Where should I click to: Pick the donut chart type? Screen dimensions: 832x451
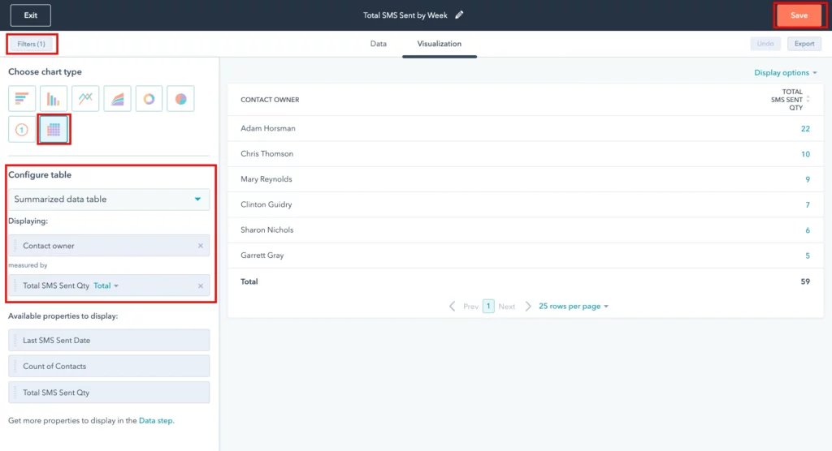coord(149,99)
